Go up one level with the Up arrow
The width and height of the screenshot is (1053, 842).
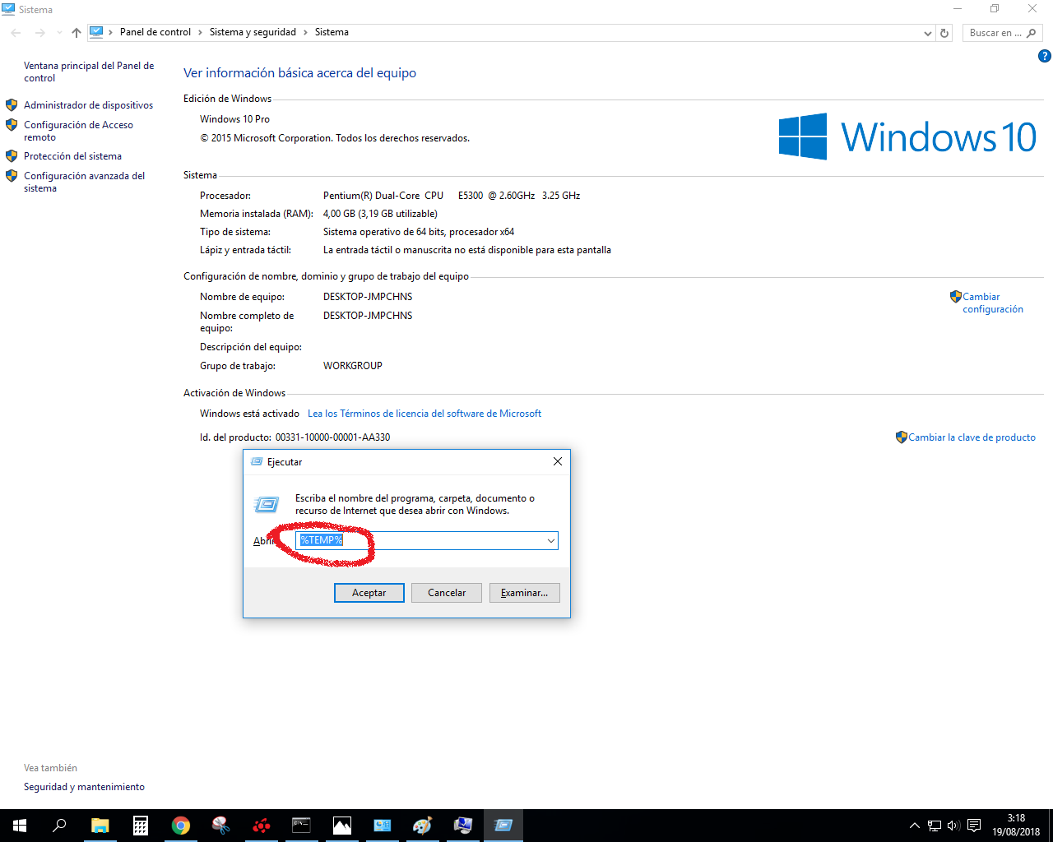tap(77, 33)
